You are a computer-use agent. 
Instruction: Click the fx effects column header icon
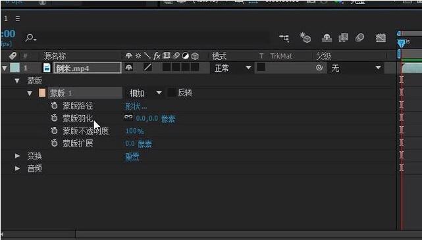(x=157, y=56)
